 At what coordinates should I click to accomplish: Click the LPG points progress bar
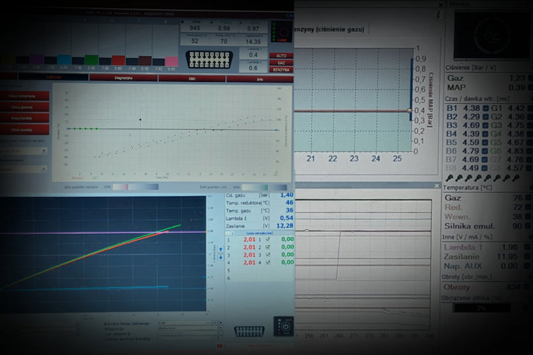coord(265,187)
